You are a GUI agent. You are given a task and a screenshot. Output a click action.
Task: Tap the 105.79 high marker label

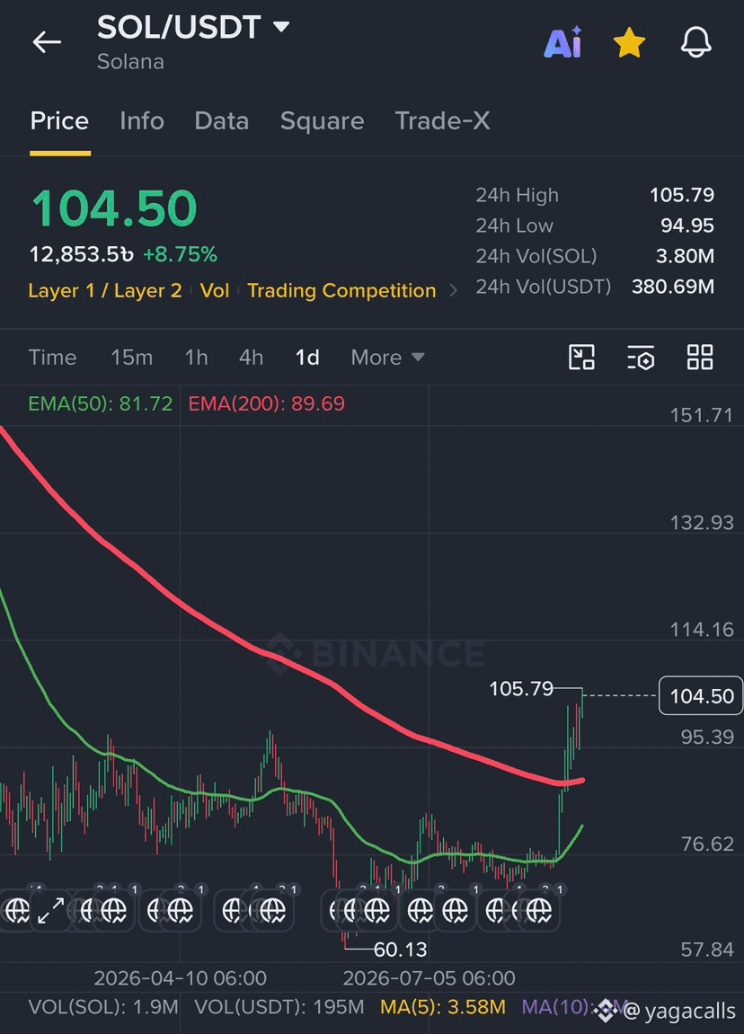point(521,688)
